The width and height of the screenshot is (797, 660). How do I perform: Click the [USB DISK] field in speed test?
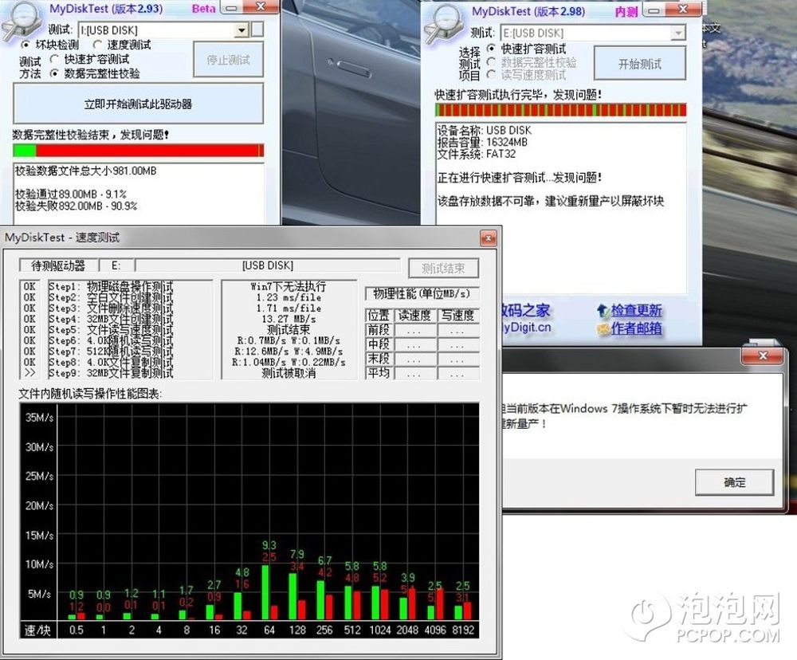coord(268,265)
